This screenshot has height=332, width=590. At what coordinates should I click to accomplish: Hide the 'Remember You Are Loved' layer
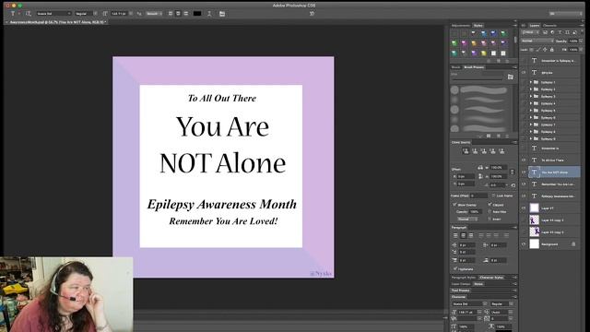(524, 184)
